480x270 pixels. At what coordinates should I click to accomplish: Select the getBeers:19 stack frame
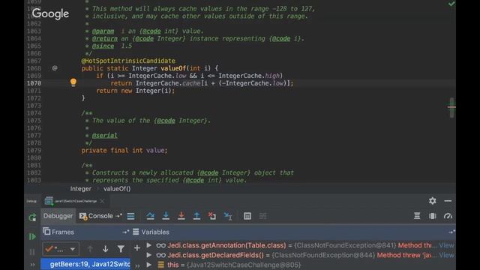(85, 264)
